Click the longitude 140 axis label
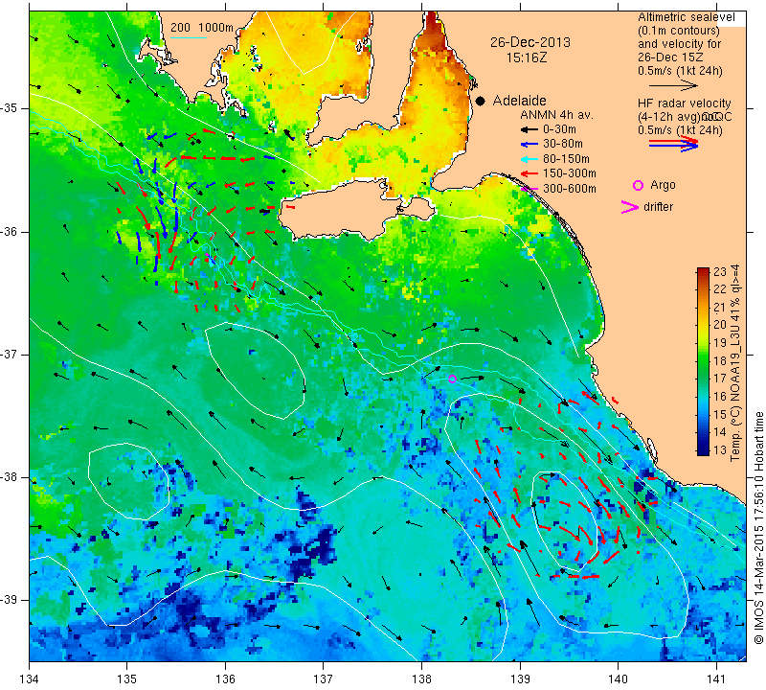The width and height of the screenshot is (766, 690). [618, 679]
